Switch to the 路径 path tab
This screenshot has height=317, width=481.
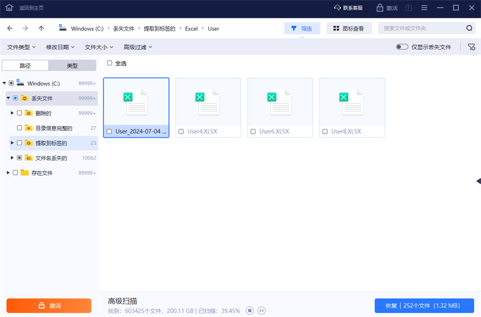tap(25, 65)
